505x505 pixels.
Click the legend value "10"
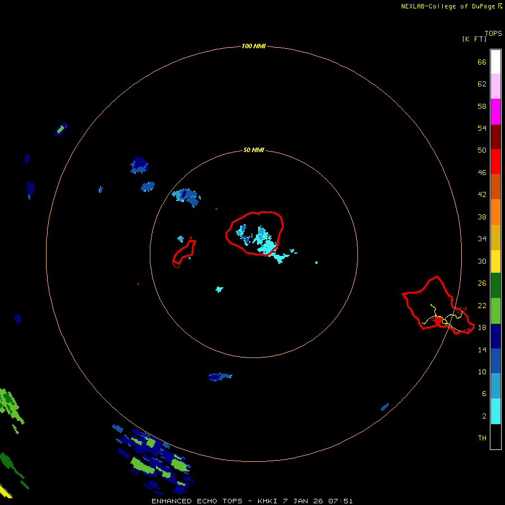click(482, 372)
